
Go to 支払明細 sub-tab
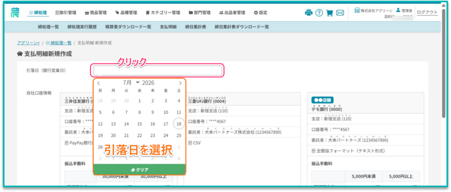[x=168, y=27]
